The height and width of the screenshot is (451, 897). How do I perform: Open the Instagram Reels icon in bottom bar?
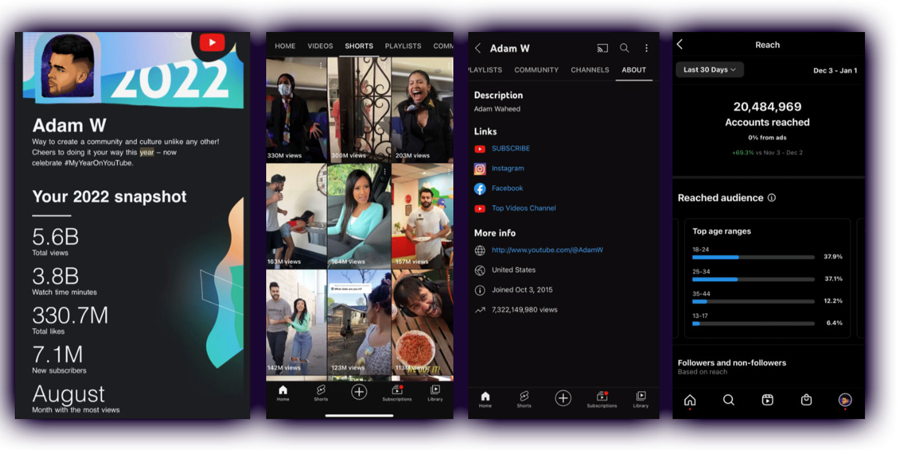point(767,400)
